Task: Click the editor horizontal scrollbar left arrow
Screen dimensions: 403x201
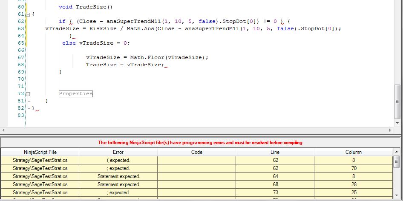Action: [x=3, y=130]
